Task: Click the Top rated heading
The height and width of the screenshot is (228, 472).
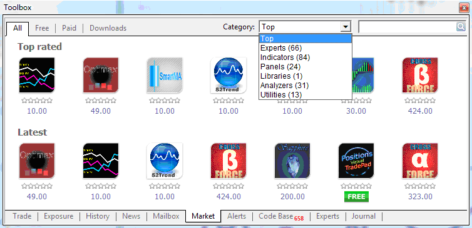Action: (x=39, y=47)
